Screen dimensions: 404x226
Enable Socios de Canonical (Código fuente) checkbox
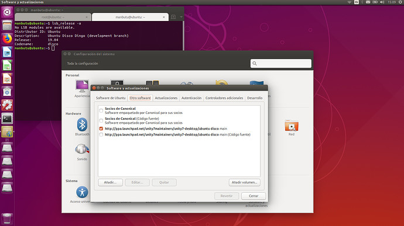click(x=101, y=120)
